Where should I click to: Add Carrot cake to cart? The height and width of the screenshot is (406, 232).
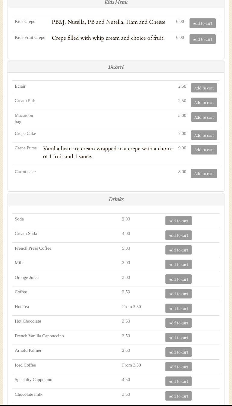click(x=204, y=173)
